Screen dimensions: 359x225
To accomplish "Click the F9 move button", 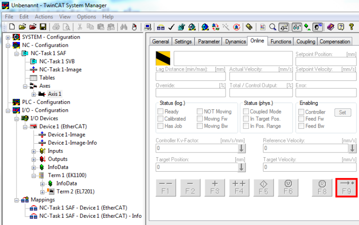I will 346,188.
